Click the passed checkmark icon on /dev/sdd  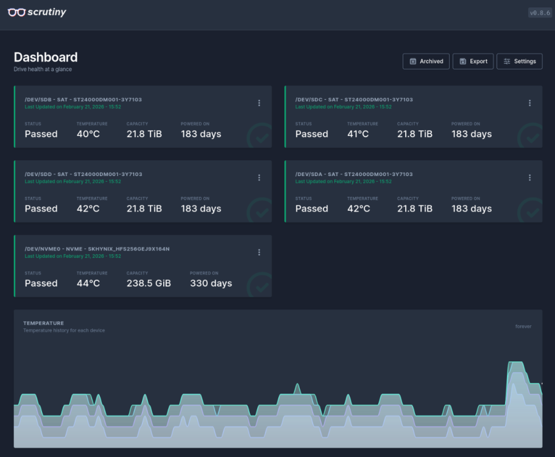point(261,211)
